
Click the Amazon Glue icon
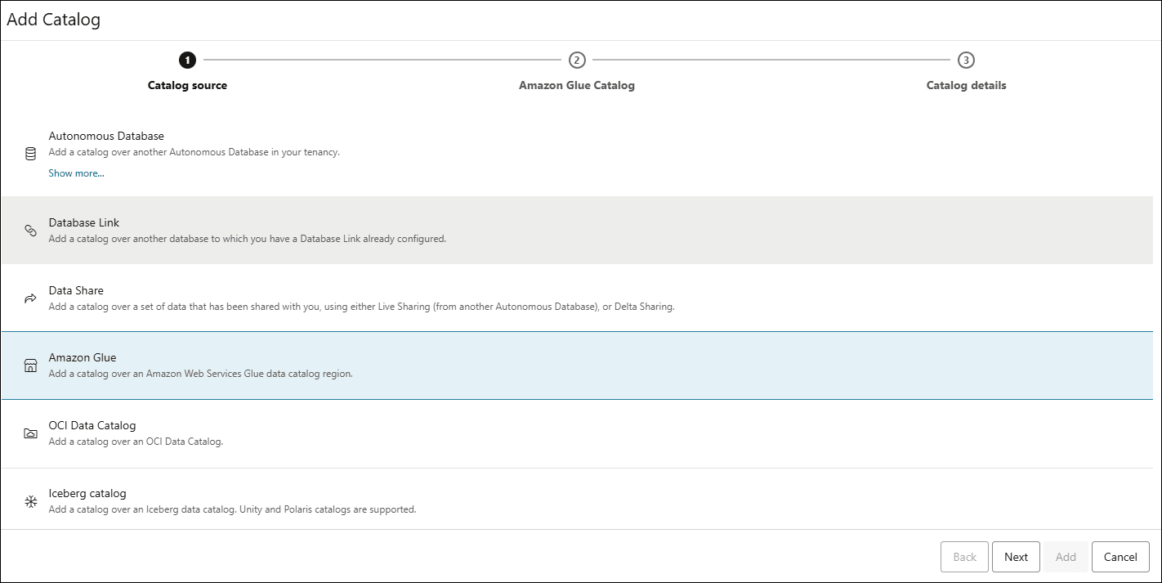30,365
